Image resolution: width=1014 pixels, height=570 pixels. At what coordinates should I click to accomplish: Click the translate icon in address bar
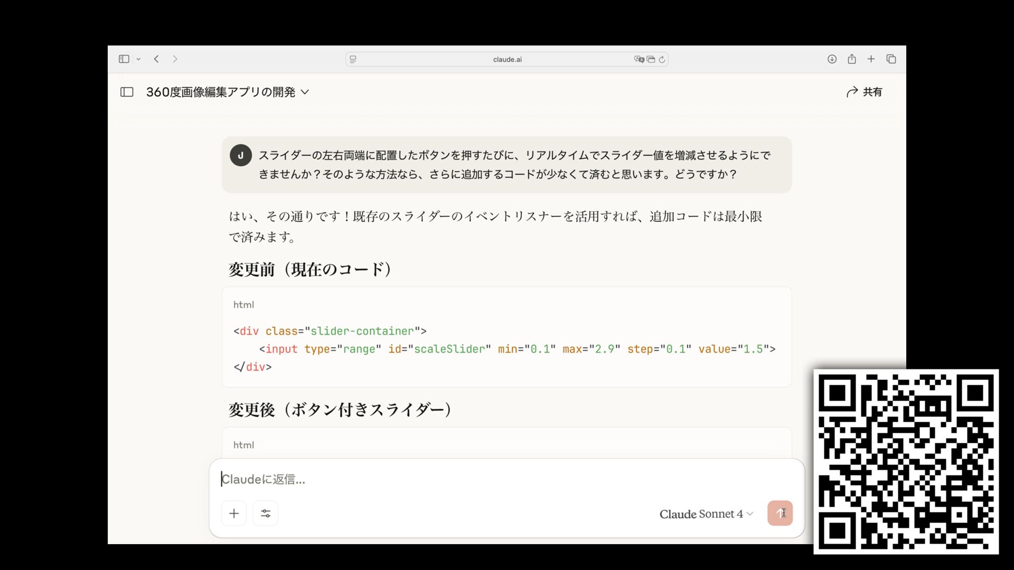(x=639, y=59)
